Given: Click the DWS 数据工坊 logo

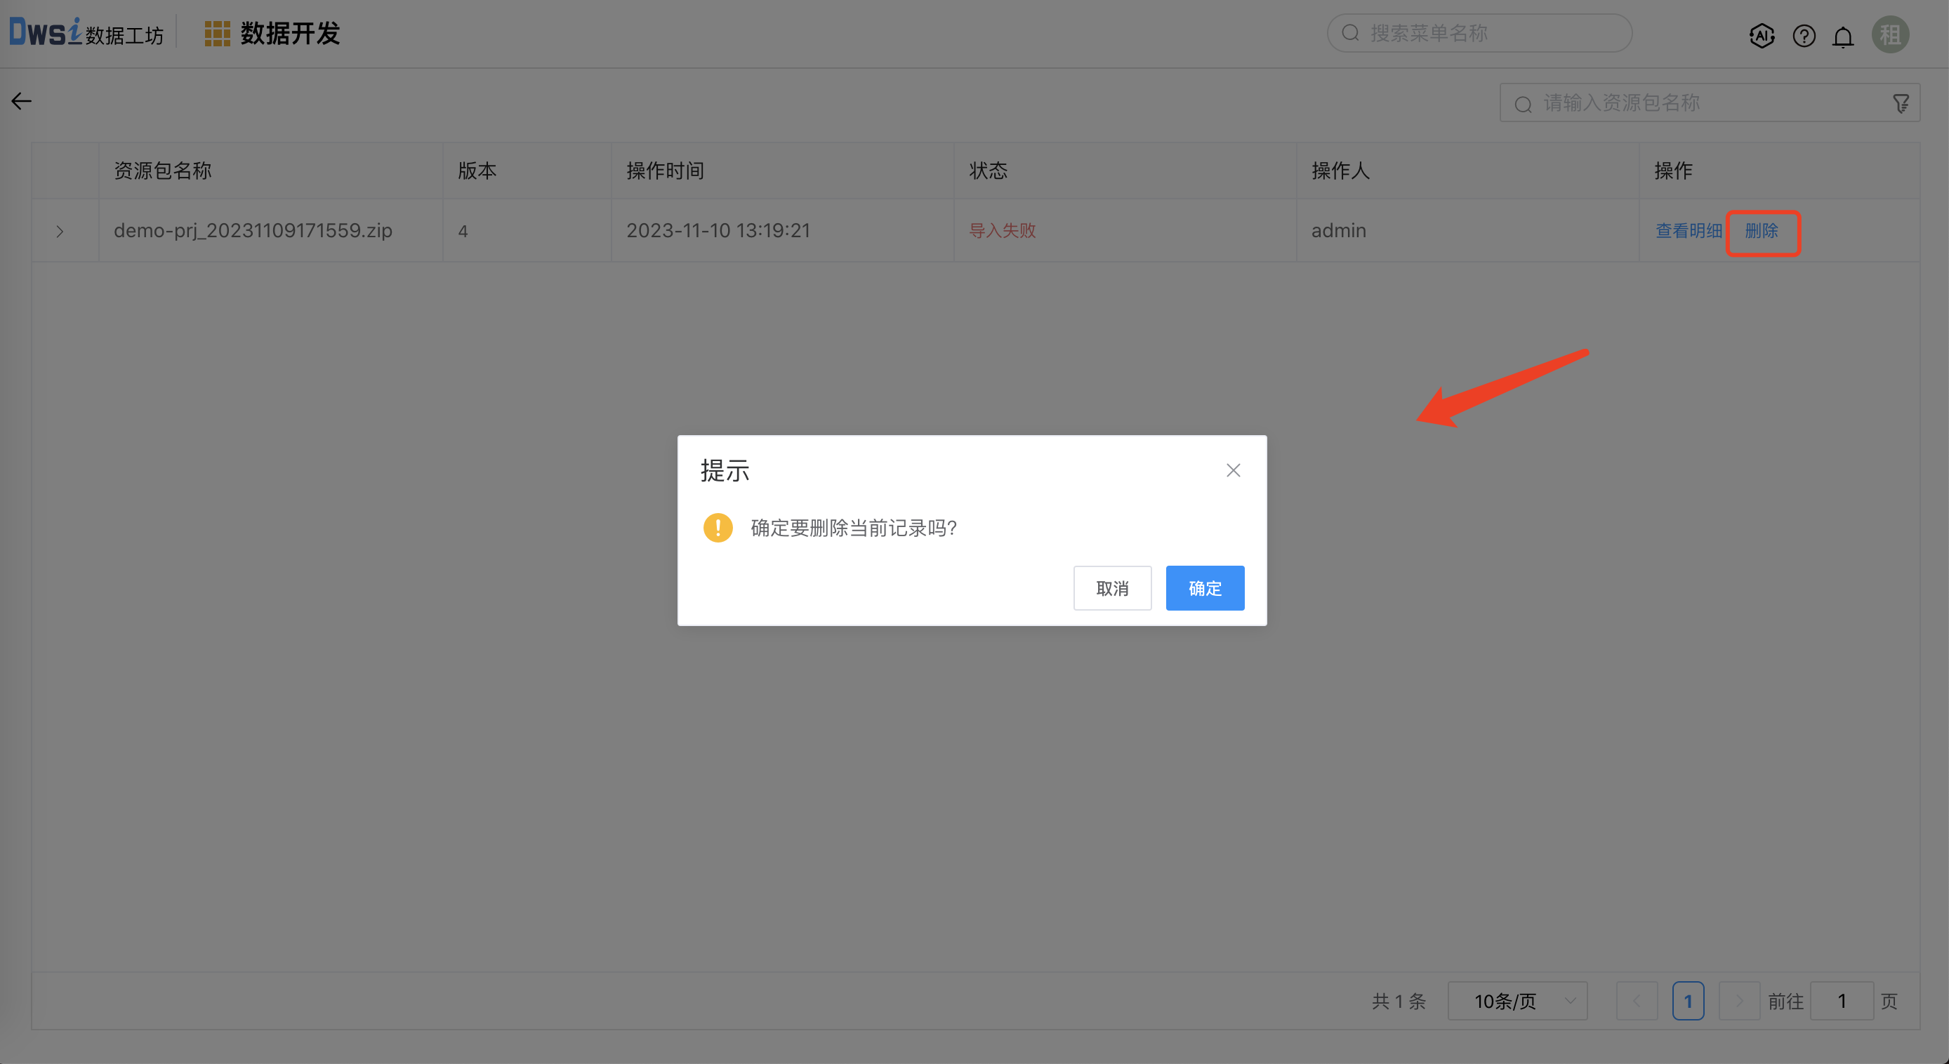Looking at the screenshot, I should pyautogui.click(x=86, y=33).
